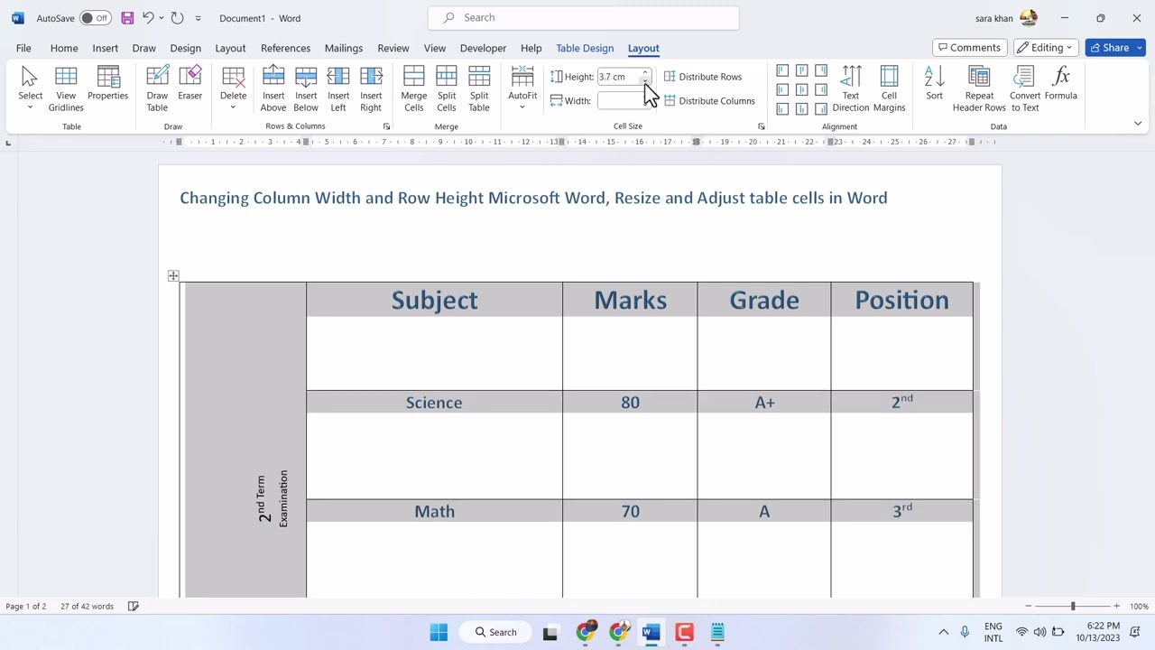
Task: Align cell text bottom left
Action: pos(782,109)
